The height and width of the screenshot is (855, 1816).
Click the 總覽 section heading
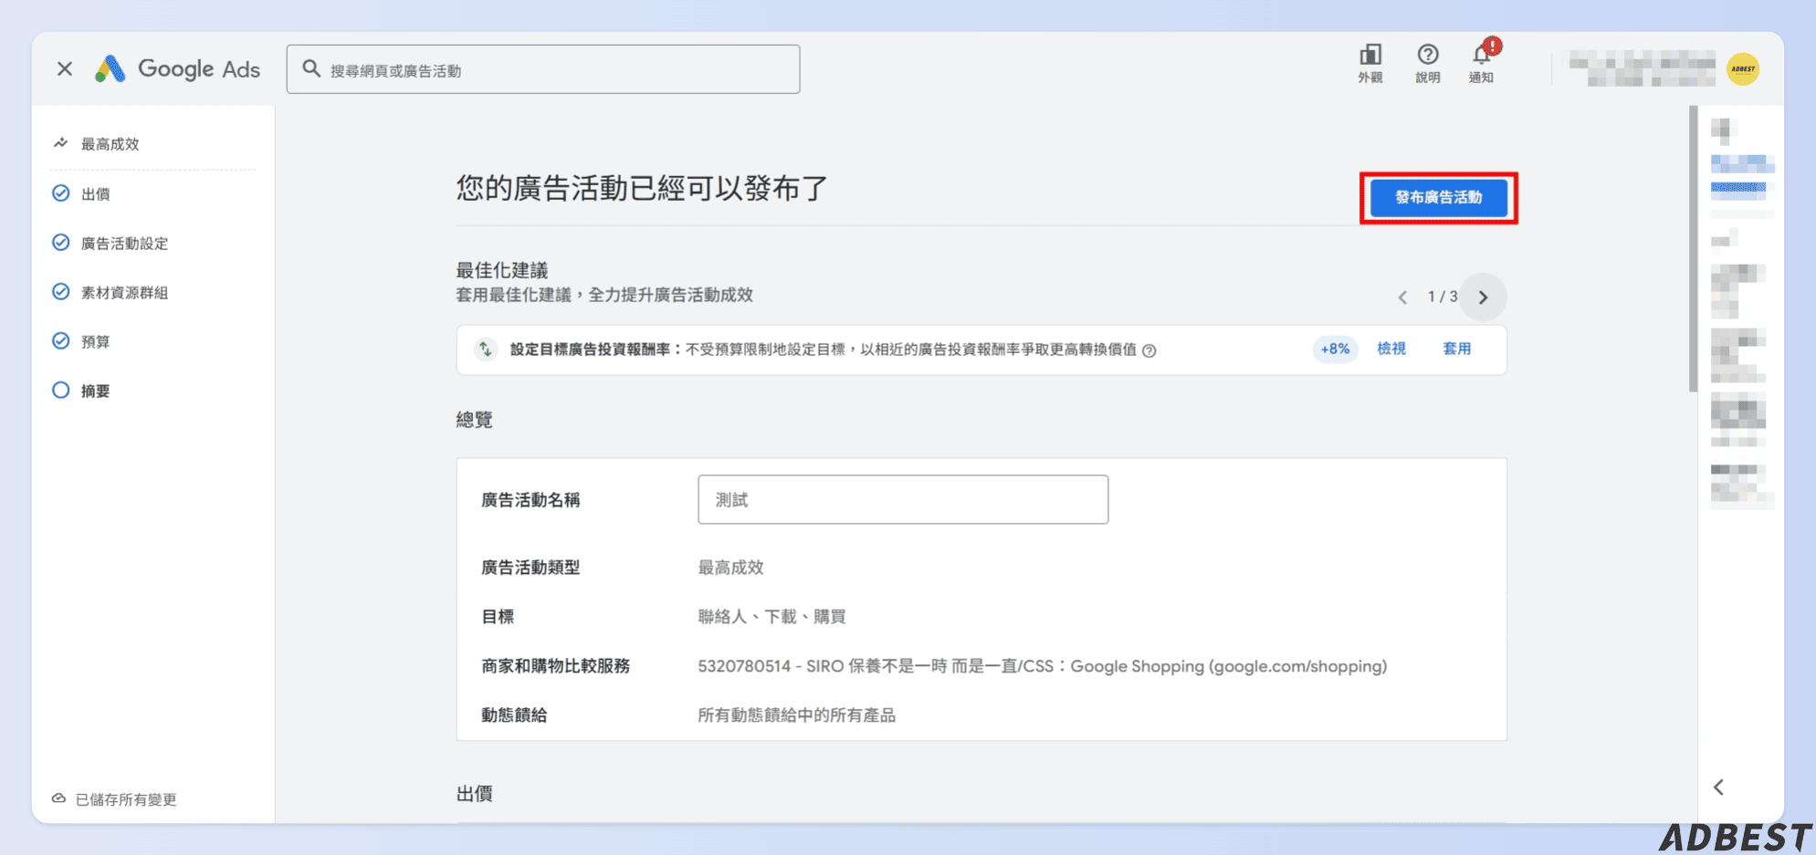coord(475,420)
